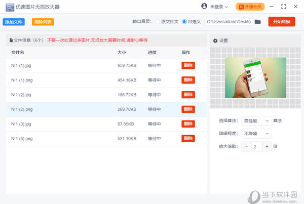
Task: Select file name NI1 (3).png
Action: [x=22, y=139]
